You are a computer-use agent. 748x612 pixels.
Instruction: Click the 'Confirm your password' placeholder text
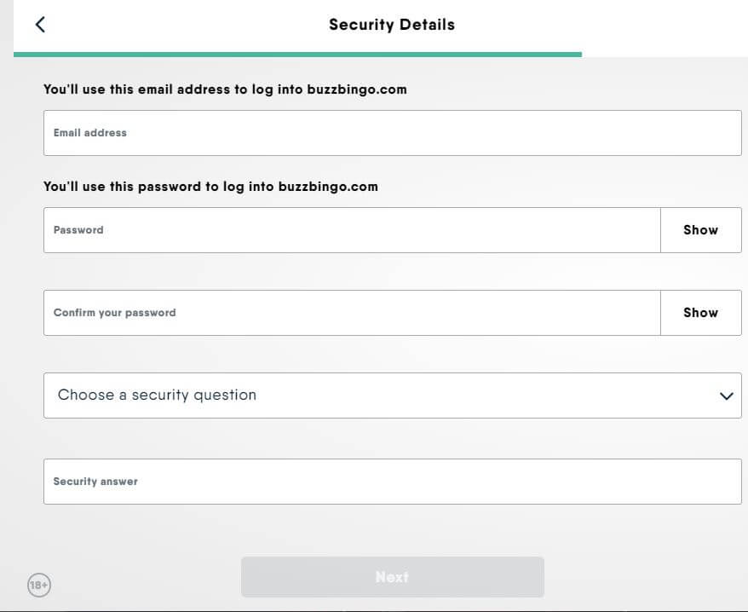coord(114,313)
